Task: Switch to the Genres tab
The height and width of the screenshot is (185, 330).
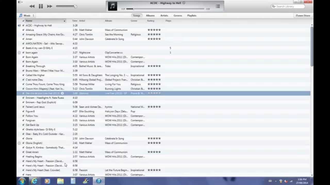Action: point(178,15)
